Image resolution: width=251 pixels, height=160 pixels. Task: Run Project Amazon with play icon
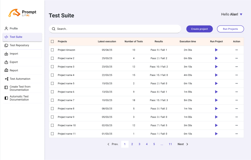coord(216,50)
